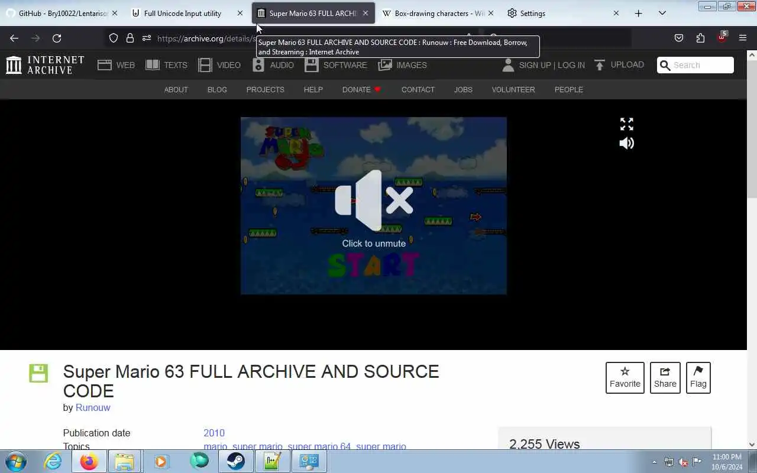Image resolution: width=757 pixels, height=473 pixels.
Task: Switch to Full Unicode Input utility tab
Action: (x=188, y=13)
